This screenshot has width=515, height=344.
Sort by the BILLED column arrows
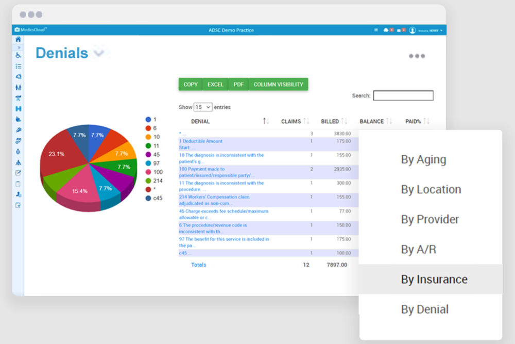pyautogui.click(x=344, y=121)
